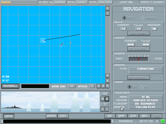
Task: Switch to the NAV station
Action: pos(145,116)
